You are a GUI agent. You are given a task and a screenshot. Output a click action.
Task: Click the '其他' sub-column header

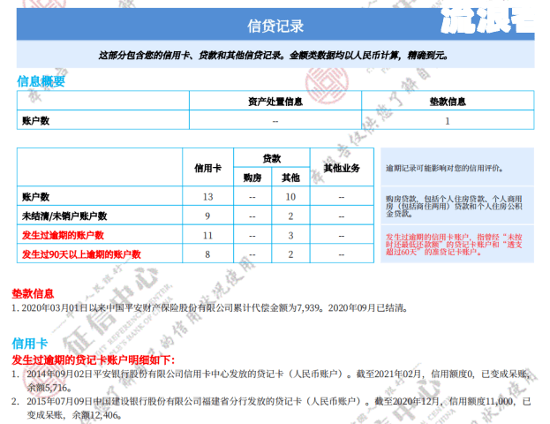[x=290, y=178]
